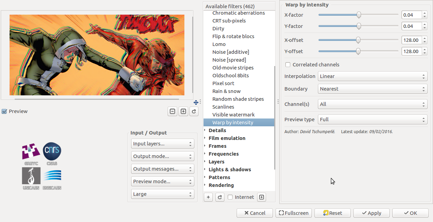The width and height of the screenshot is (433, 222).
Task: Expand the Details filter category
Action: point(205,130)
